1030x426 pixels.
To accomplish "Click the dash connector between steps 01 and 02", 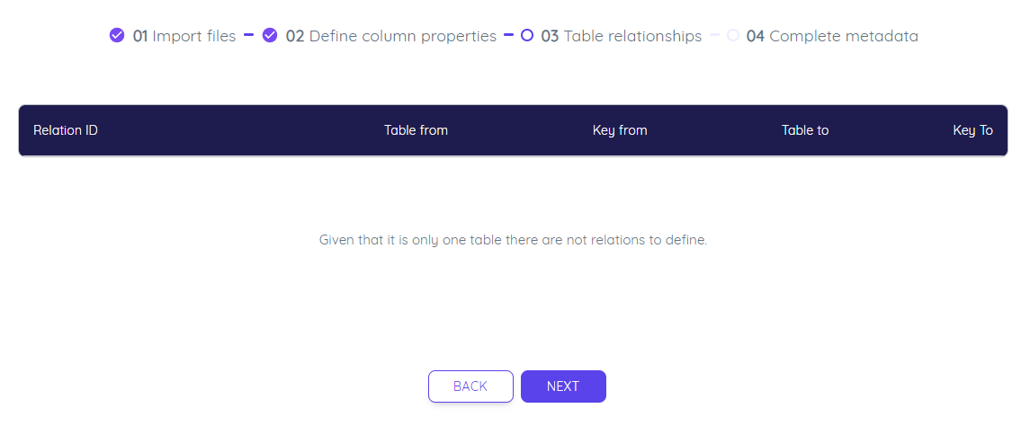I will point(248,35).
